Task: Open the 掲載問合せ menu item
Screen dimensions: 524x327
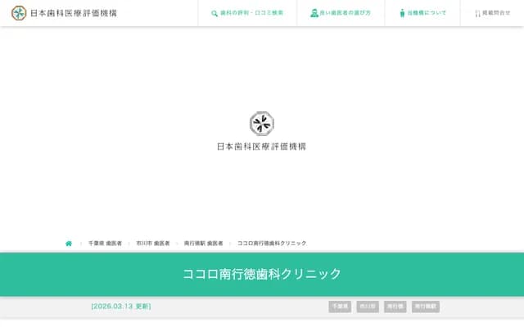Action: [493, 13]
